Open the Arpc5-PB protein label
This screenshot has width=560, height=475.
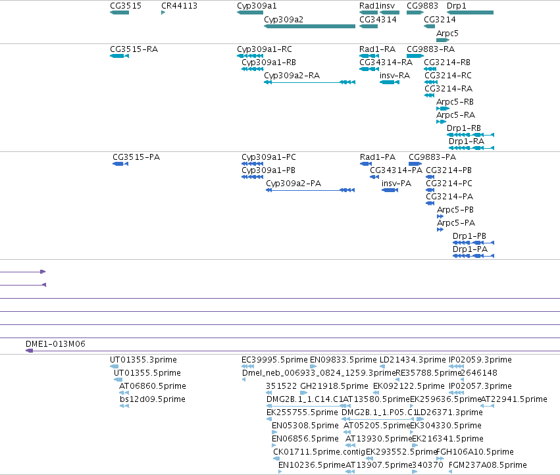coord(455,210)
